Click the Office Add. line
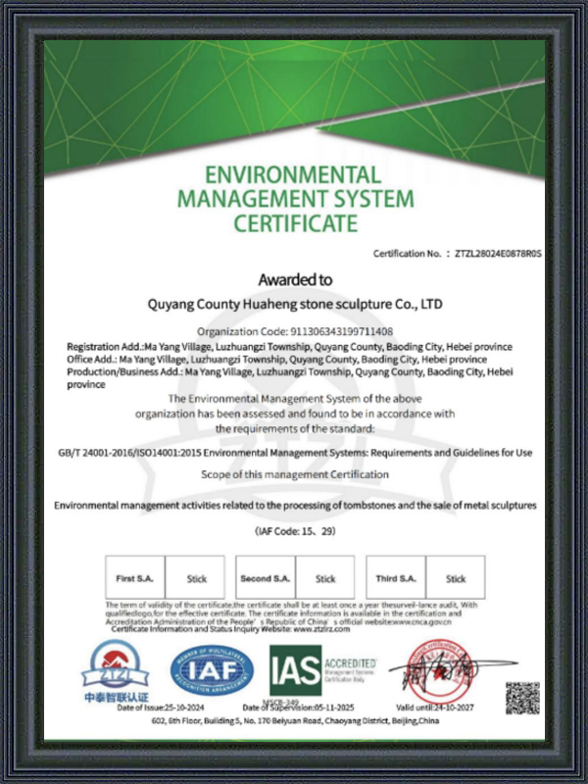This screenshot has height=784, width=588. (x=276, y=360)
